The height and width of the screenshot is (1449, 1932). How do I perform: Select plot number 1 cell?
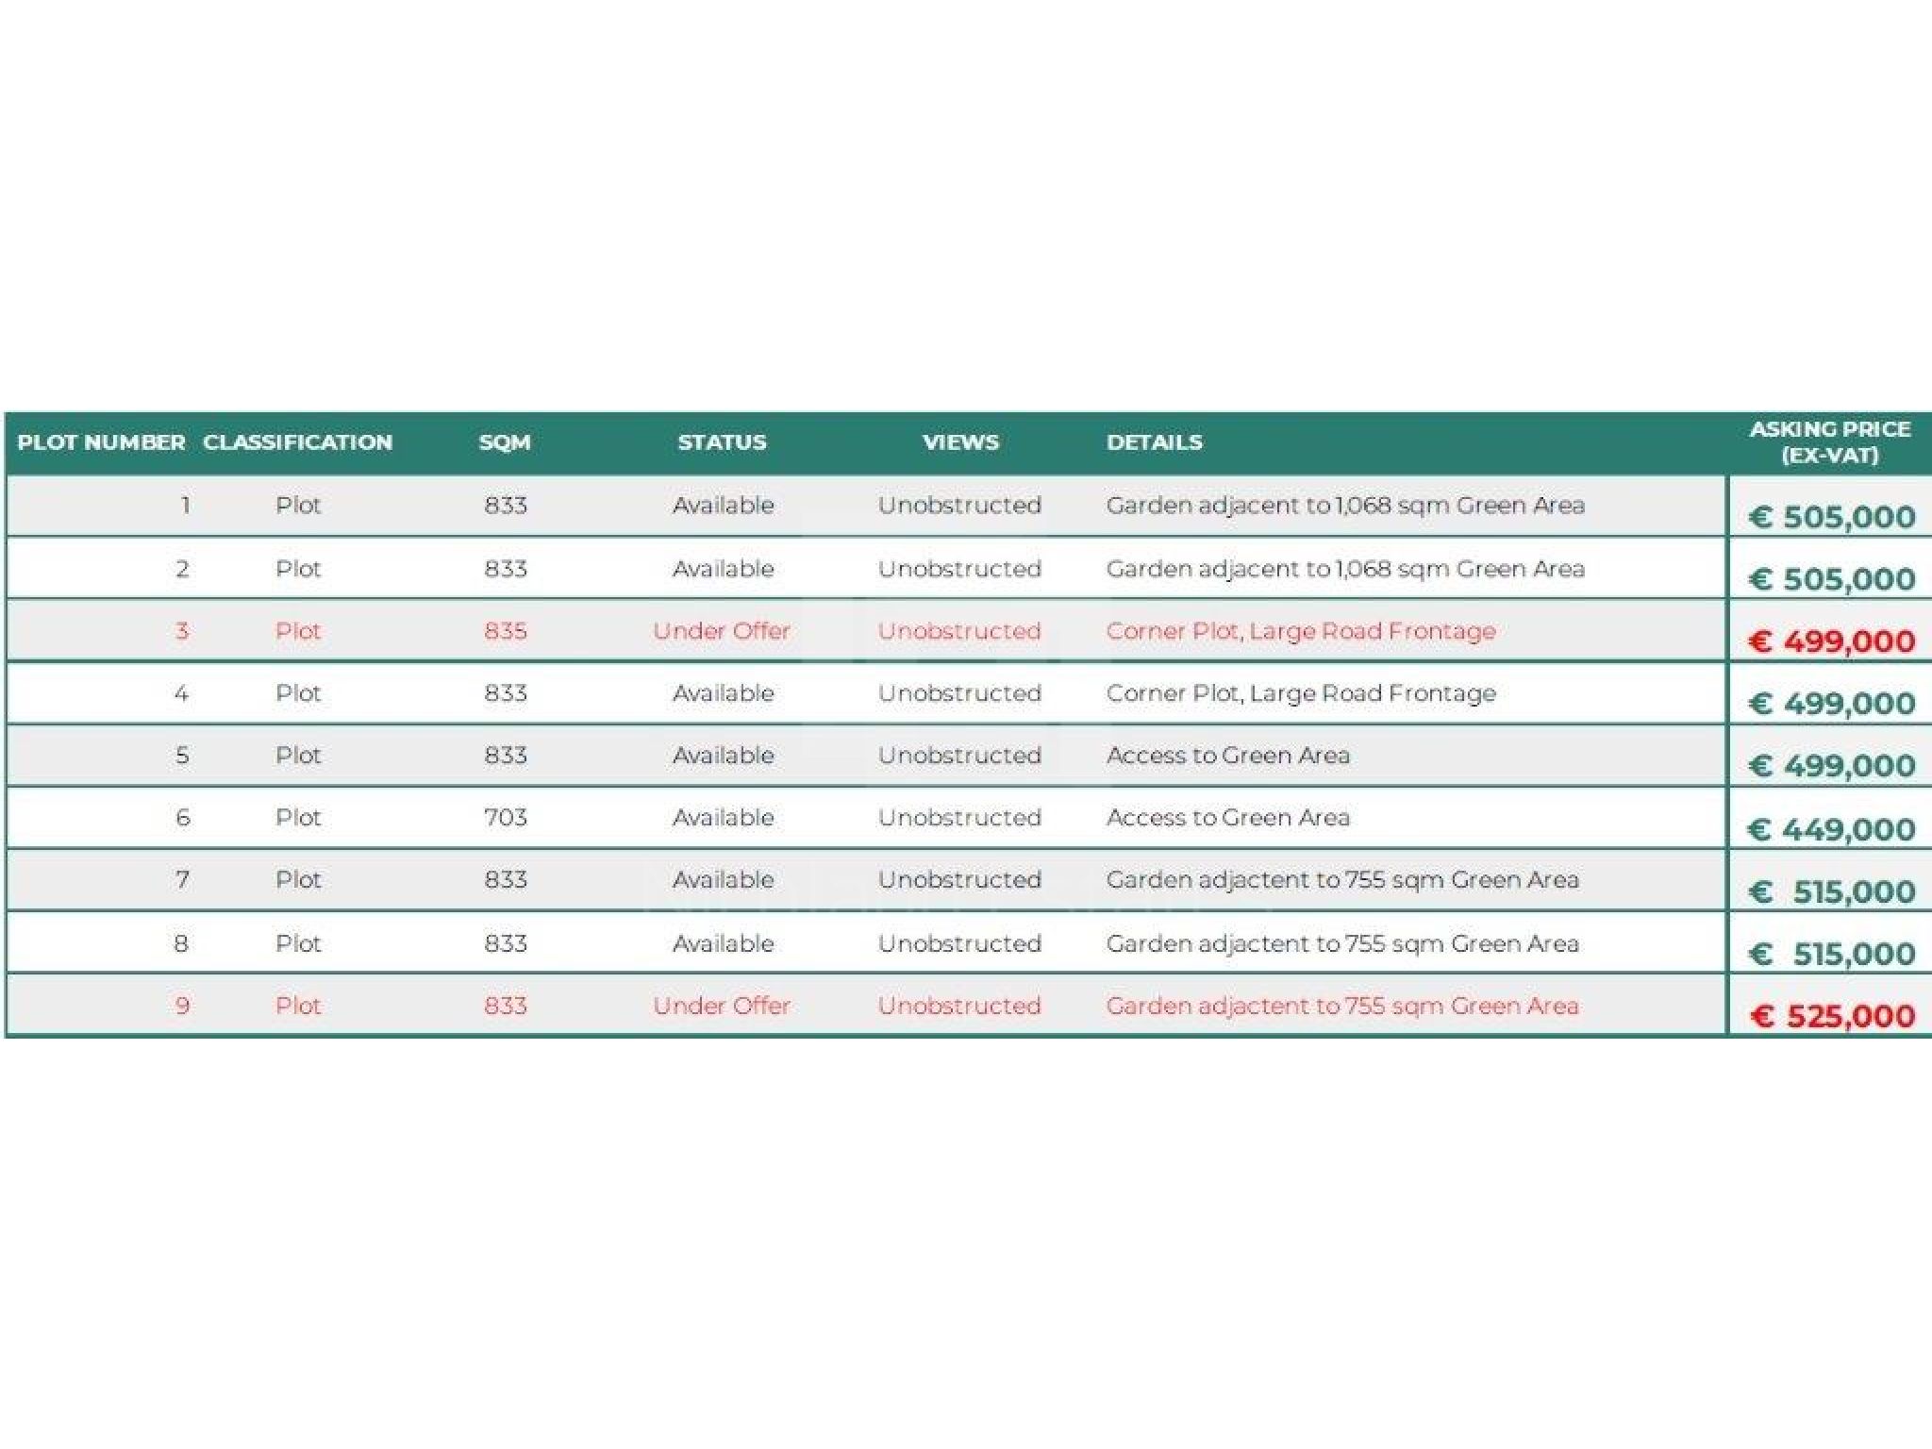(186, 506)
